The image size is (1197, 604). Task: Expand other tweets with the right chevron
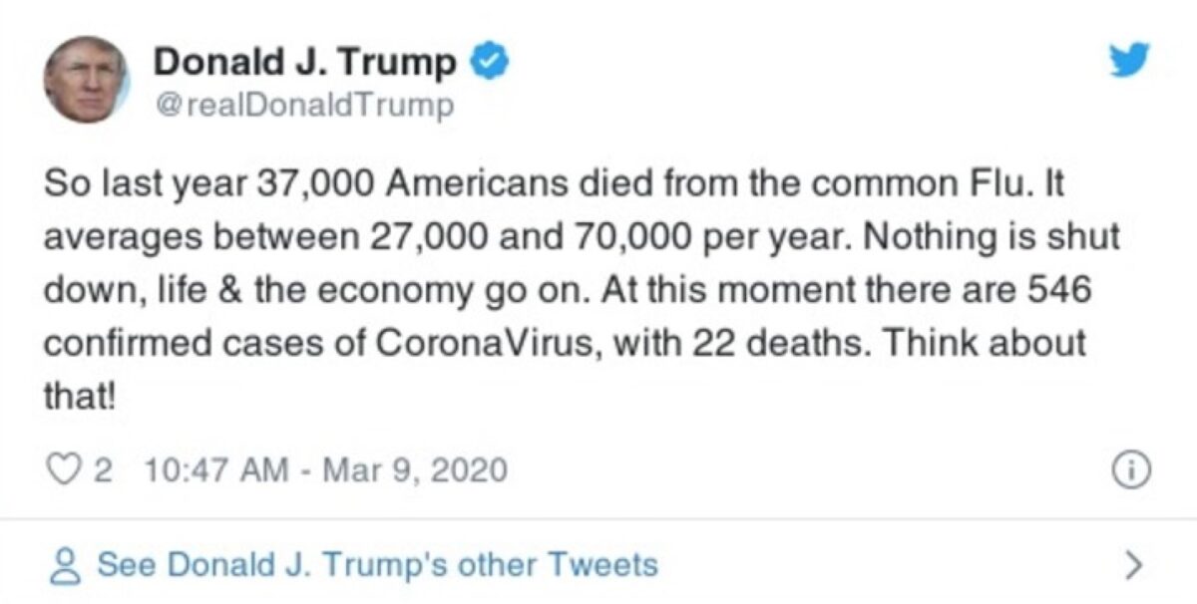click(x=1132, y=565)
